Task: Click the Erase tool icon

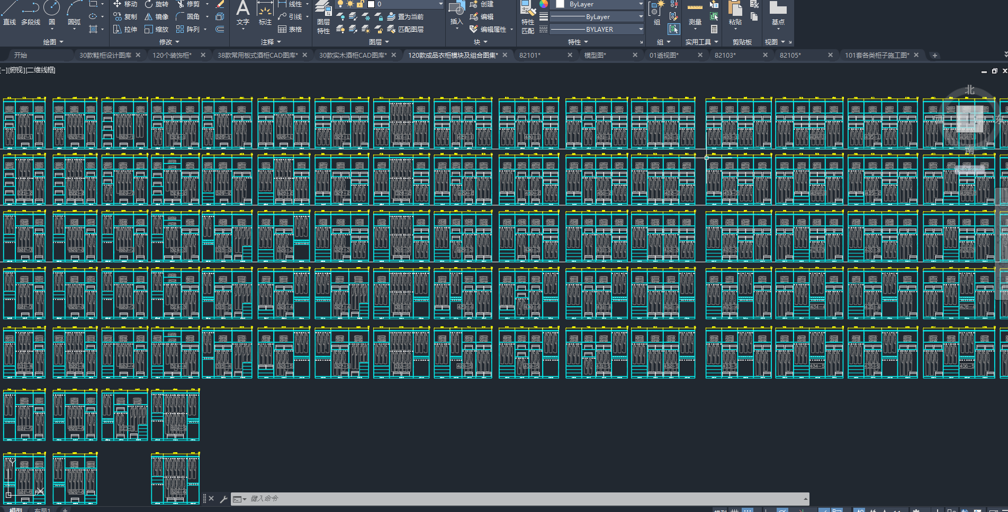Action: (x=220, y=4)
